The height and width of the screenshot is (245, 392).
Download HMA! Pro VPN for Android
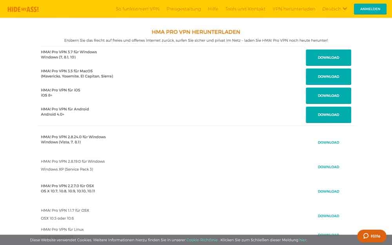328,115
